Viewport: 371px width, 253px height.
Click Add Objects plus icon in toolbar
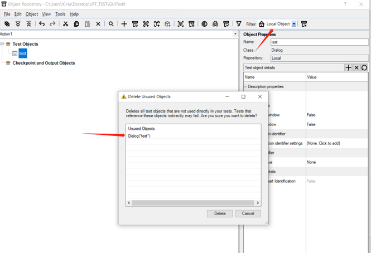coord(124,24)
